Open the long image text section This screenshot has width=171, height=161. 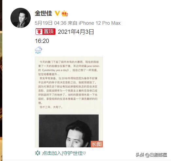coord(69,85)
